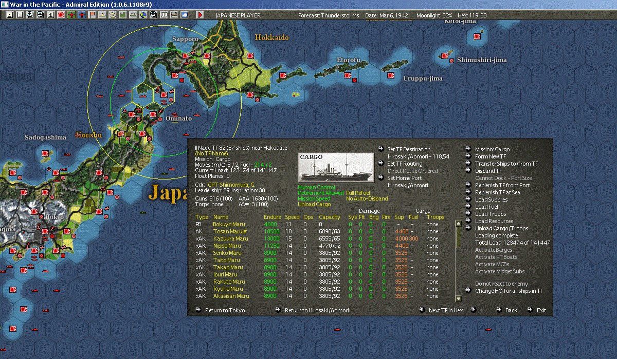Click arrow beside Set Home Port
This screenshot has height=359, width=617.
tap(380, 178)
